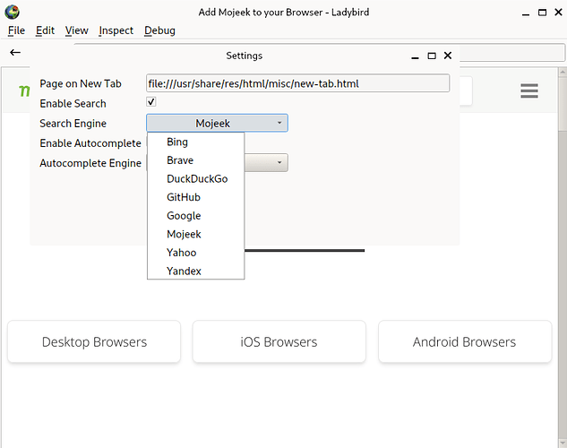Click the Ladybird application icon

[12, 12]
